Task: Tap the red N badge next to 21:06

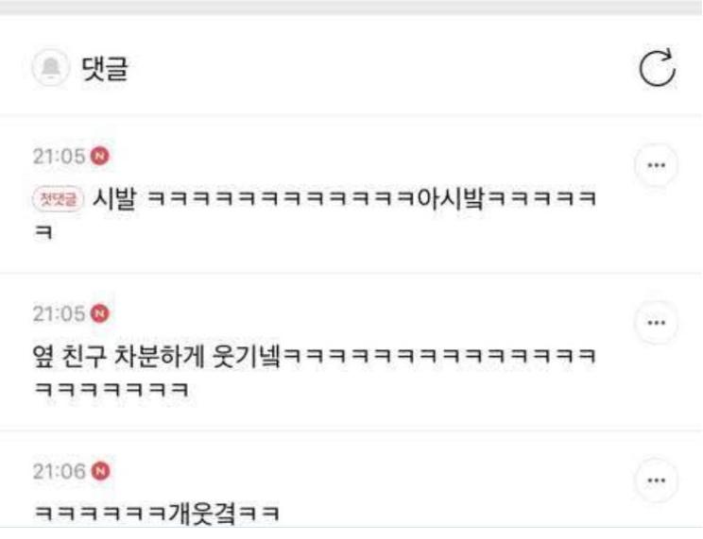Action: [x=100, y=471]
